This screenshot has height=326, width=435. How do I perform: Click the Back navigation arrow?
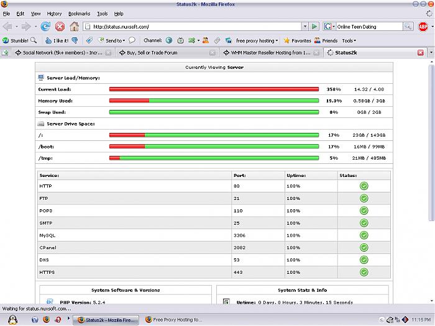8,26
